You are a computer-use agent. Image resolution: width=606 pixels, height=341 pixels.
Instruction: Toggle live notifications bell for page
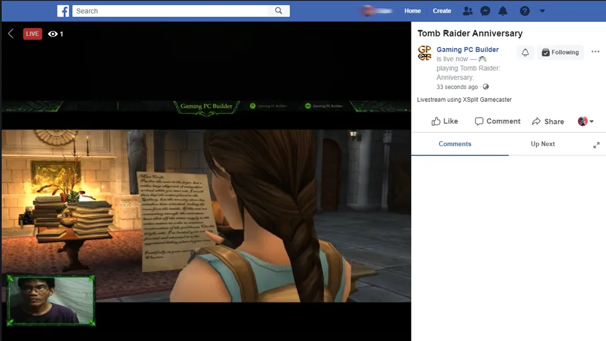525,52
